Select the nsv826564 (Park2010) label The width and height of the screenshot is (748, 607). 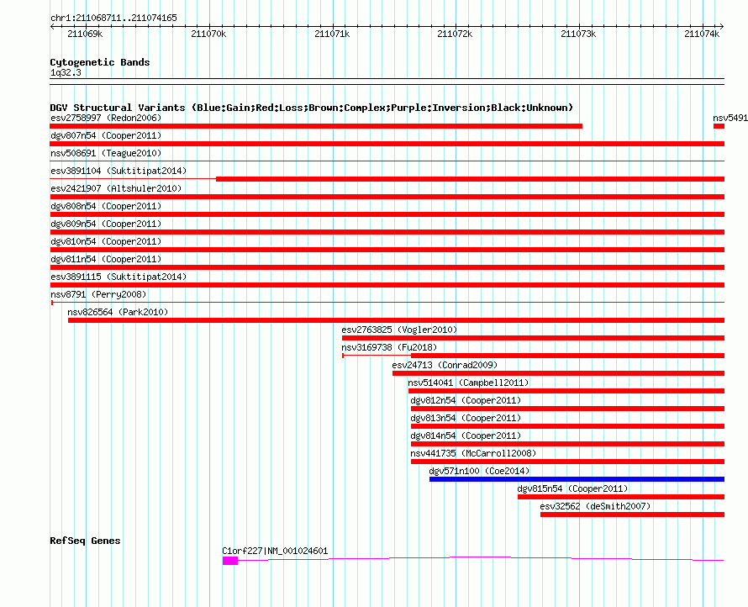(118, 312)
